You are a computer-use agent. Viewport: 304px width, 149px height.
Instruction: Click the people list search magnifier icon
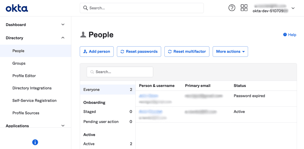pyautogui.click(x=92, y=72)
